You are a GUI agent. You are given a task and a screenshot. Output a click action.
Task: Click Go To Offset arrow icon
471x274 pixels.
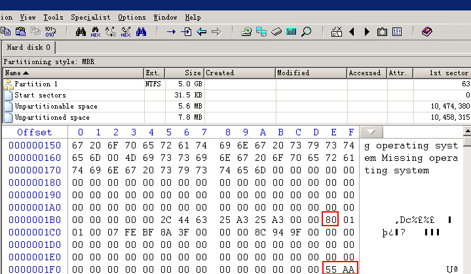click(171, 31)
